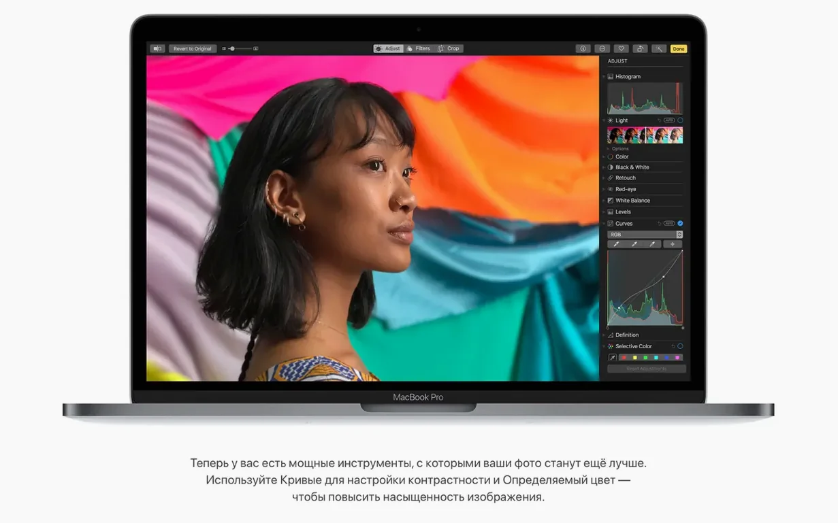
Task: Click the Curves AUTO button
Action: [669, 223]
